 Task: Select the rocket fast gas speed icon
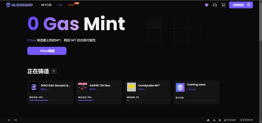pyautogui.click(x=220, y=120)
